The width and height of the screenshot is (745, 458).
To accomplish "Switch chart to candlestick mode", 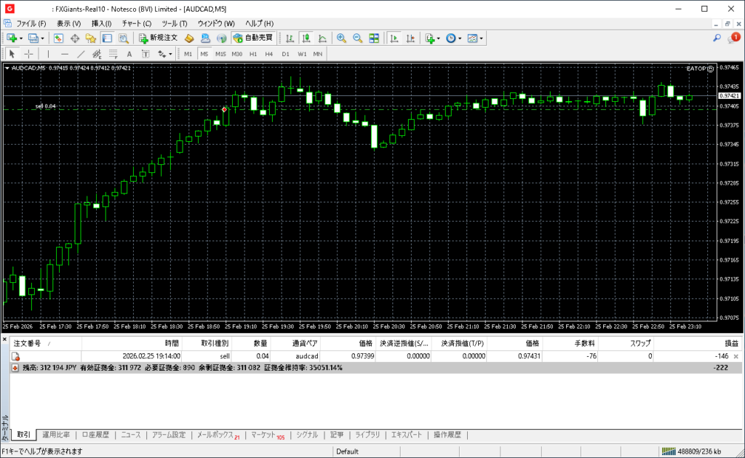I will click(306, 38).
